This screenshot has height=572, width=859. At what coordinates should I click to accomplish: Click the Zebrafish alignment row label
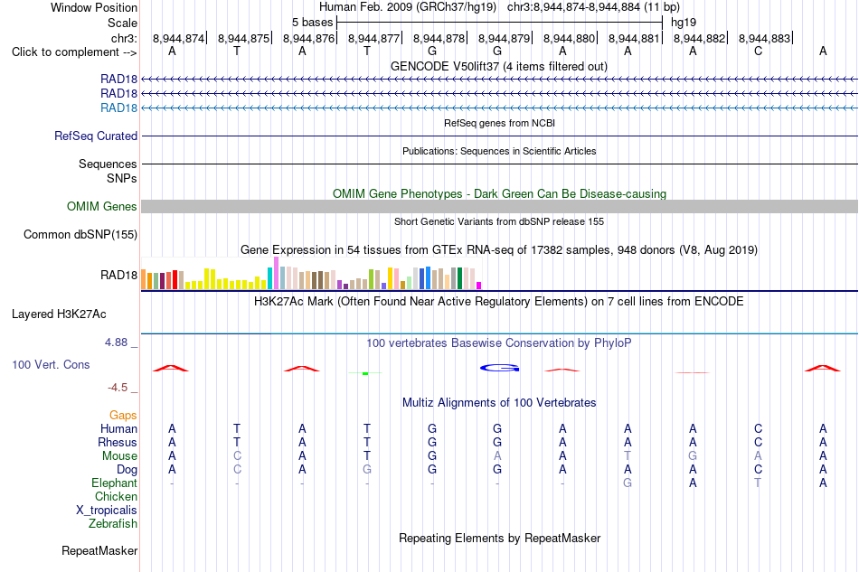[x=112, y=524]
